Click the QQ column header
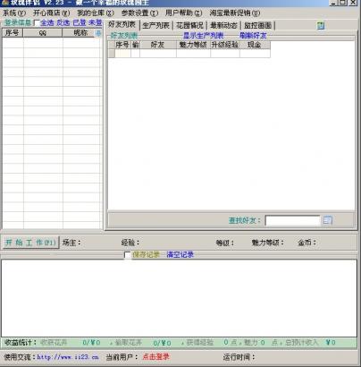This screenshot has width=361, height=367. point(43,33)
